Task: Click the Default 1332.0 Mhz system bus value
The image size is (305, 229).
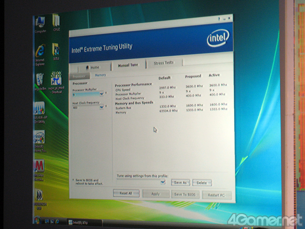Action: point(167,106)
